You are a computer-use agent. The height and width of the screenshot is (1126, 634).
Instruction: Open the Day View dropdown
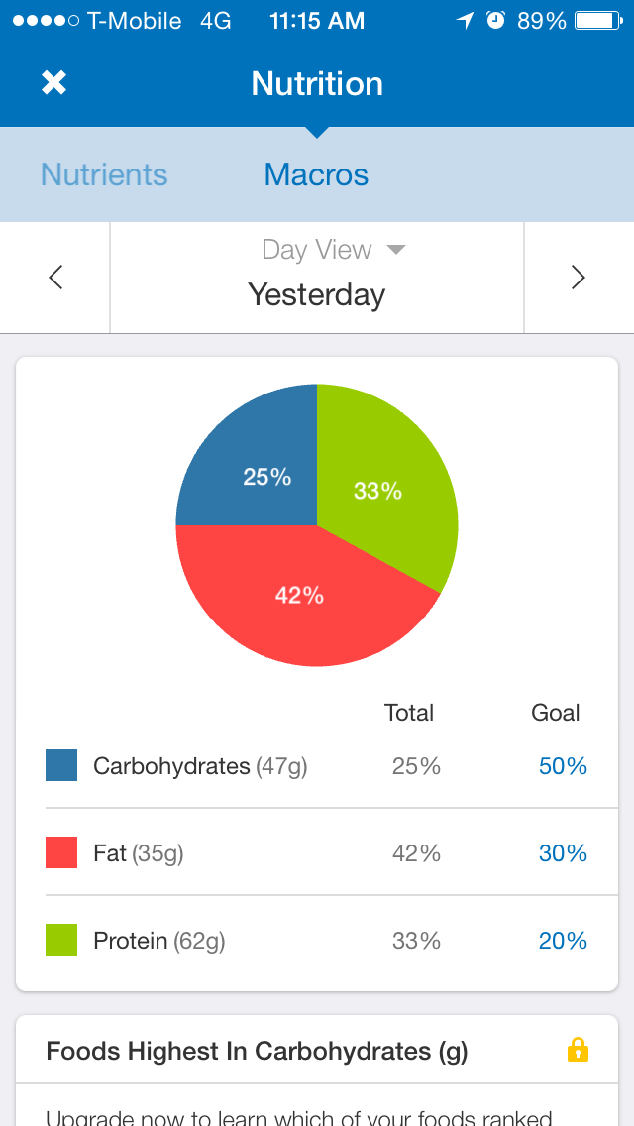[x=333, y=250]
